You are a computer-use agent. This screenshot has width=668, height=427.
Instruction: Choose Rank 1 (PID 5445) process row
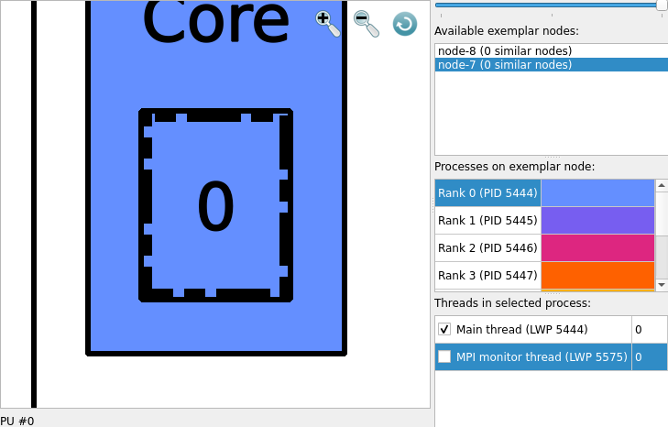[487, 221]
